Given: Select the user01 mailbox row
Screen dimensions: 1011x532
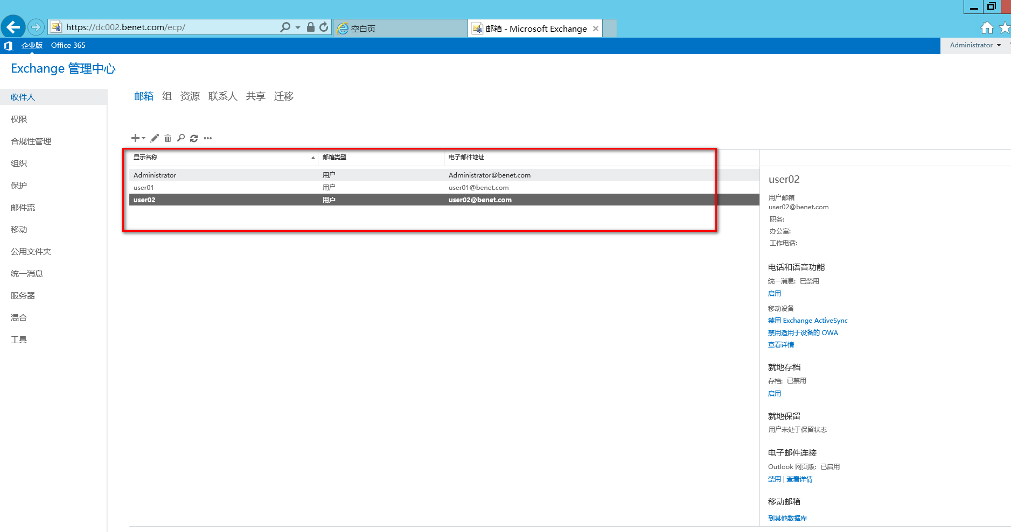Looking at the screenshot, I should click(x=444, y=188).
